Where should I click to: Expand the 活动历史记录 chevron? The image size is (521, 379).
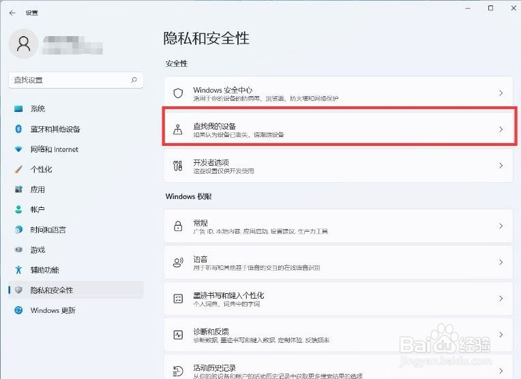click(x=501, y=371)
